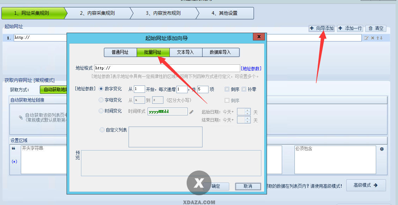Increase 起始日期 days with up stepper
398x205 pixels.
click(248, 110)
